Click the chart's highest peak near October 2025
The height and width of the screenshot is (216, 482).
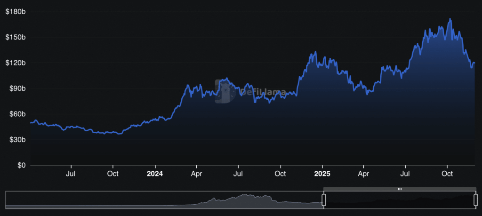(450, 19)
